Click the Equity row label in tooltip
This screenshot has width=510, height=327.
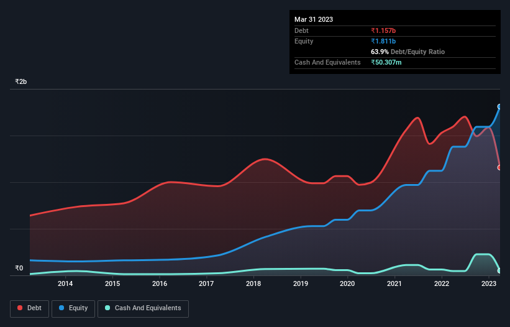pyautogui.click(x=304, y=41)
